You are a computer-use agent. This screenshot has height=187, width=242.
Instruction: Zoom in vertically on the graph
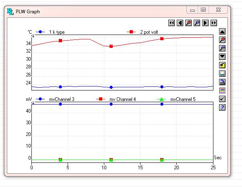[222, 40]
